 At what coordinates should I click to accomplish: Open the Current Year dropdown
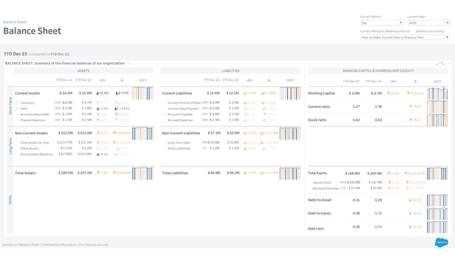tap(429, 23)
